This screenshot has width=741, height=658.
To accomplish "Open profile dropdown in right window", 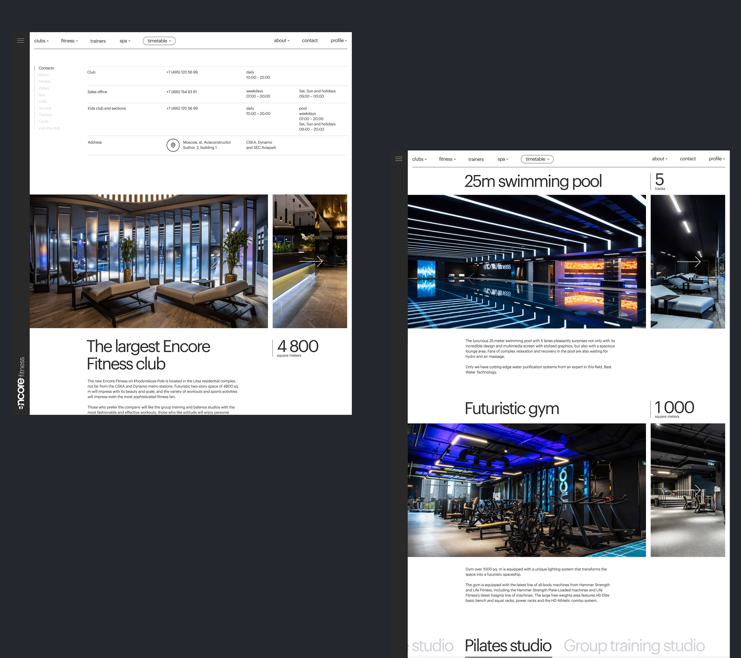I will 716,159.
